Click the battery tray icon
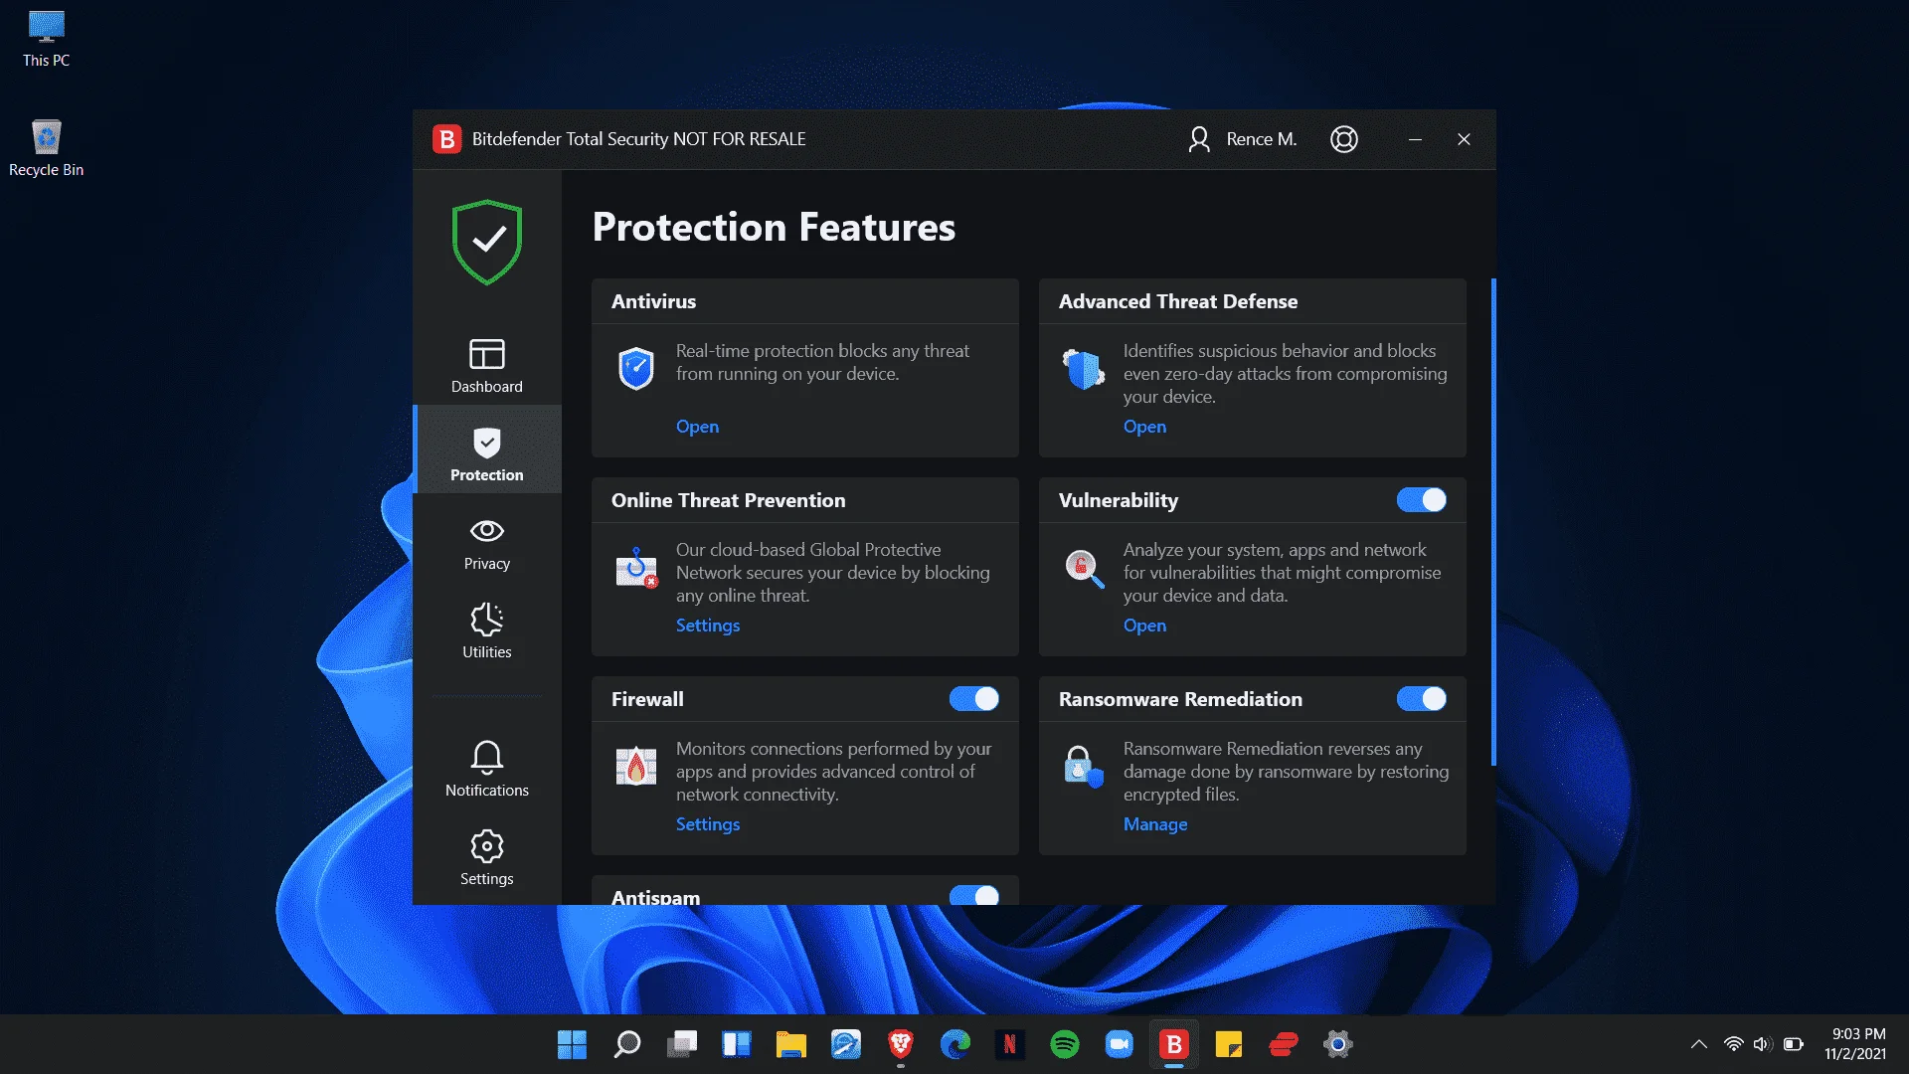Image resolution: width=1909 pixels, height=1074 pixels. pos(1793,1044)
